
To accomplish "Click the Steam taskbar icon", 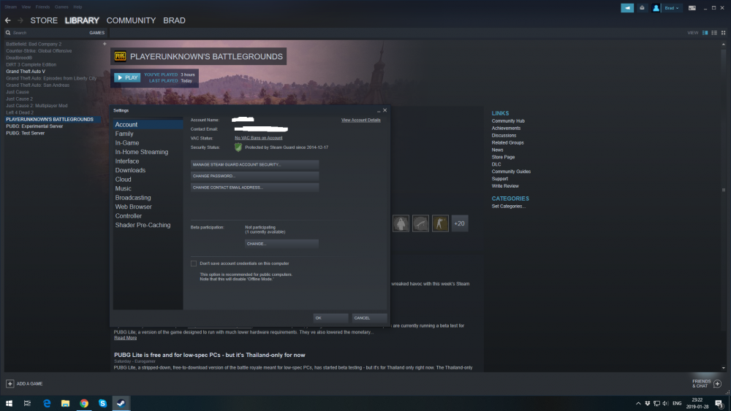I will pyautogui.click(x=121, y=403).
